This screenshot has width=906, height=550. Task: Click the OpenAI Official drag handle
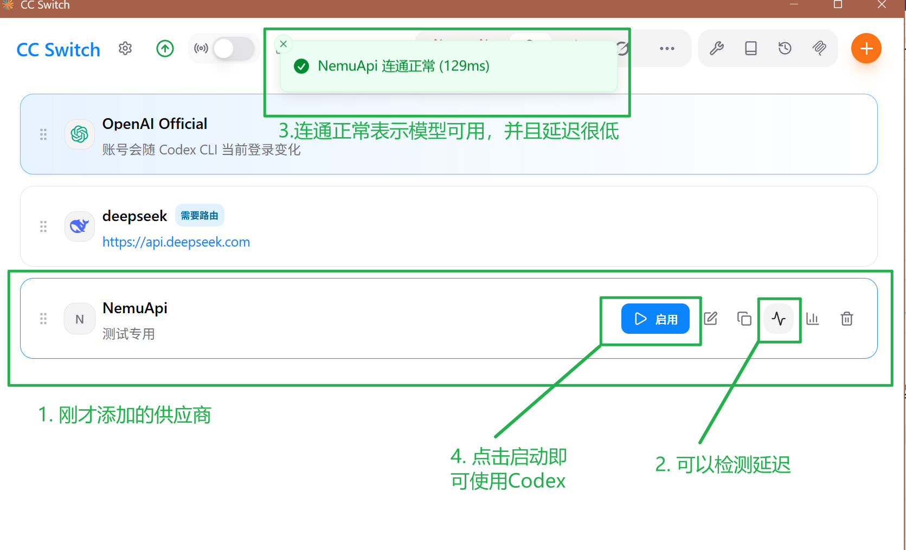[x=43, y=134]
